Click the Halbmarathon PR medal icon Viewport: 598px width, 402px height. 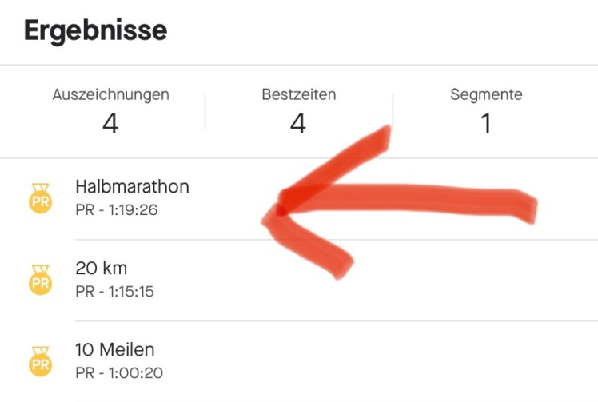click(x=40, y=198)
